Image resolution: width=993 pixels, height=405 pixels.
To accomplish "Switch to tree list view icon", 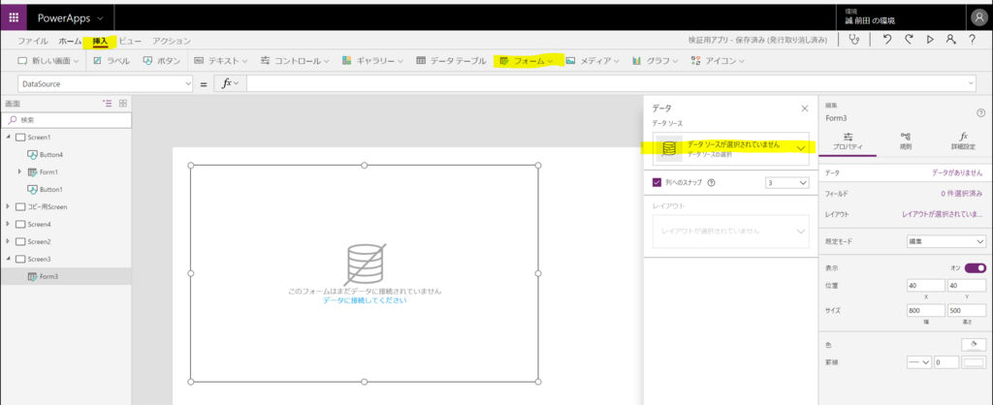I will pos(108,103).
